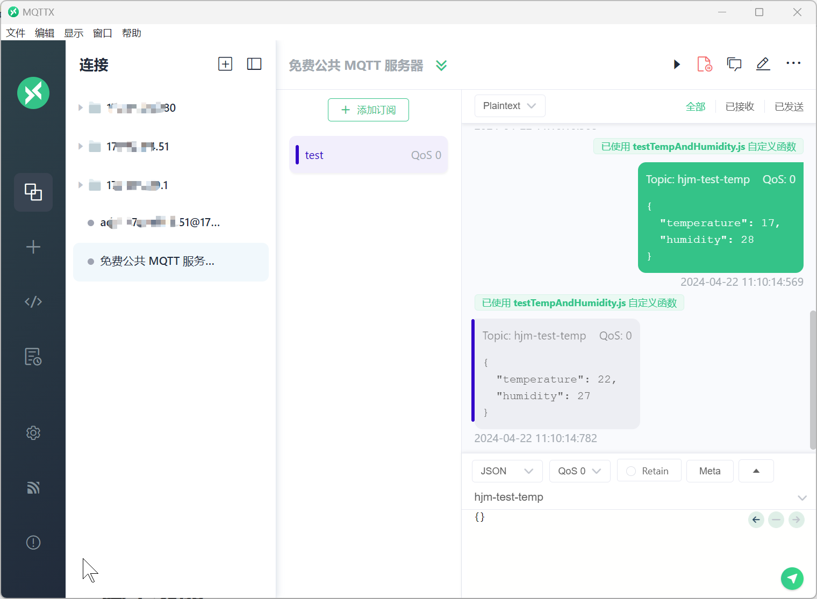Open the RSS feed icon in sidebar
The width and height of the screenshot is (817, 599).
33,488
